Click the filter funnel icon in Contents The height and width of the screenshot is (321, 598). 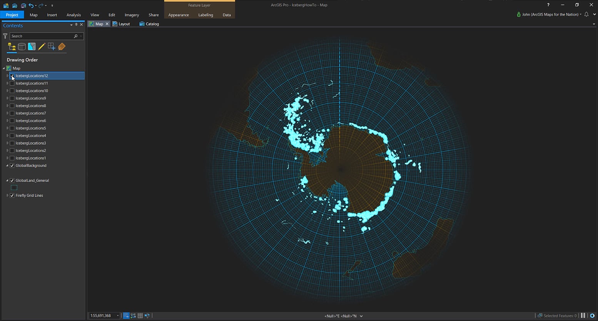[x=5, y=36]
